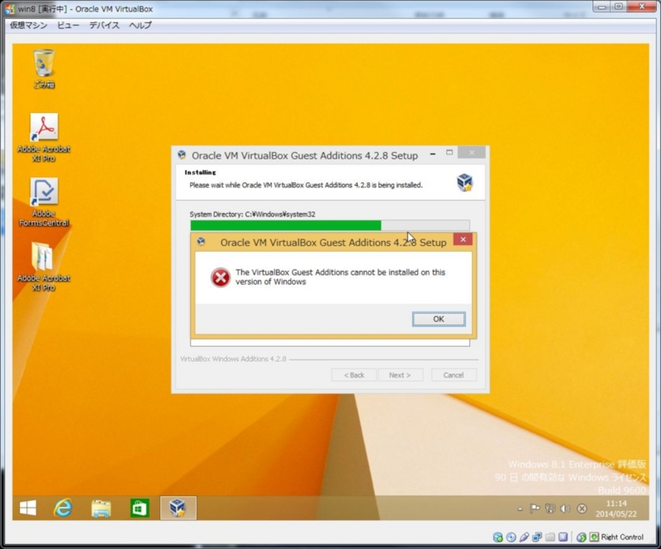Click the VirtualBox cube logo in the installer header
The width and height of the screenshot is (661, 549).
tap(465, 182)
